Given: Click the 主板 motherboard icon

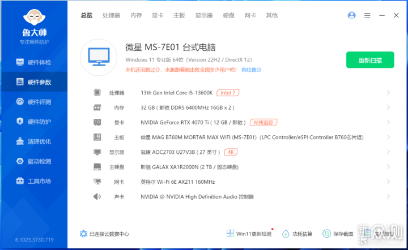Looking at the screenshot, I should tap(97, 137).
